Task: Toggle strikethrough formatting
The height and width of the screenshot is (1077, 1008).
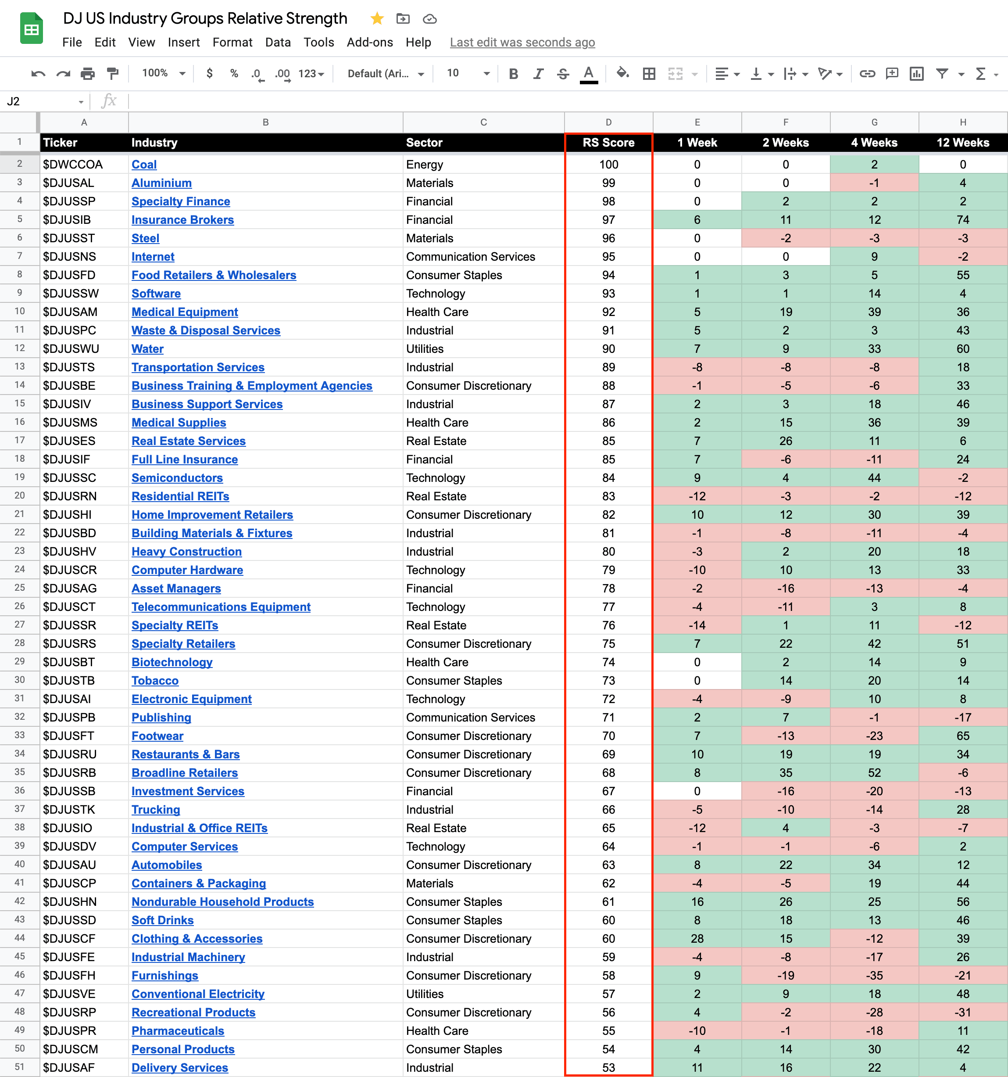Action: pos(562,74)
